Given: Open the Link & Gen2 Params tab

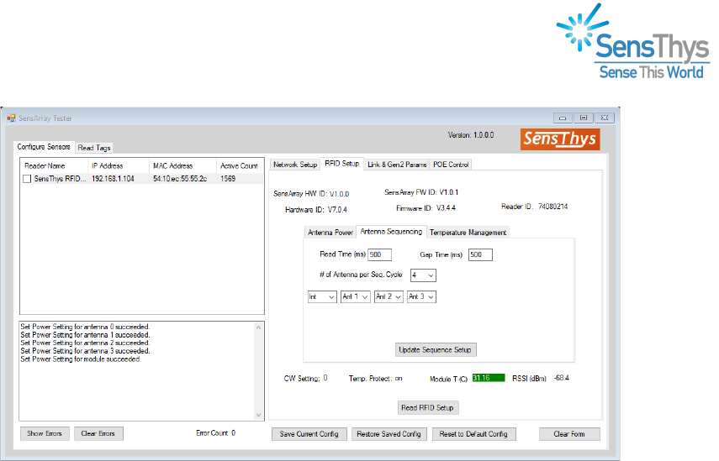Looking at the screenshot, I should [397, 165].
